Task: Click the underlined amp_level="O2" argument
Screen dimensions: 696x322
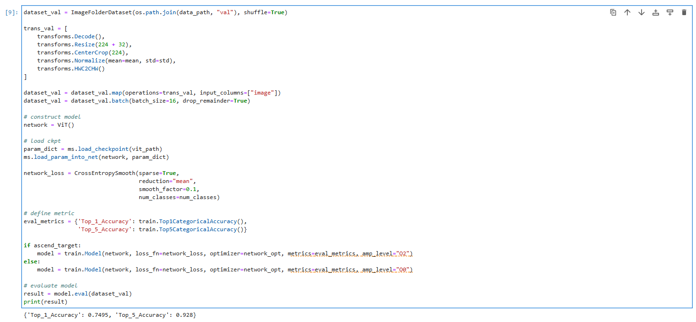Action: click(x=387, y=253)
